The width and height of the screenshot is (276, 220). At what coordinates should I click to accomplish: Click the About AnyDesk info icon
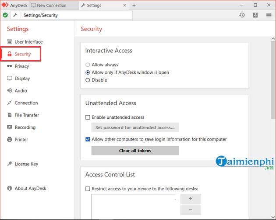tap(10, 188)
